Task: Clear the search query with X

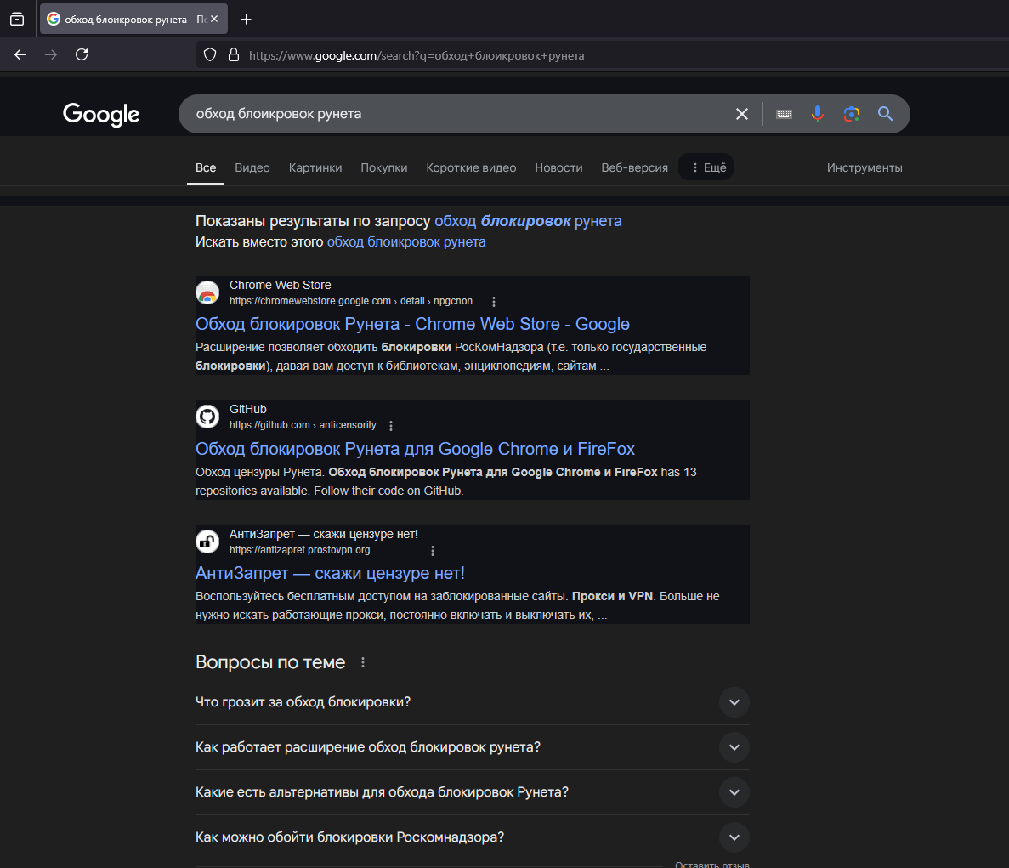Action: tap(742, 114)
